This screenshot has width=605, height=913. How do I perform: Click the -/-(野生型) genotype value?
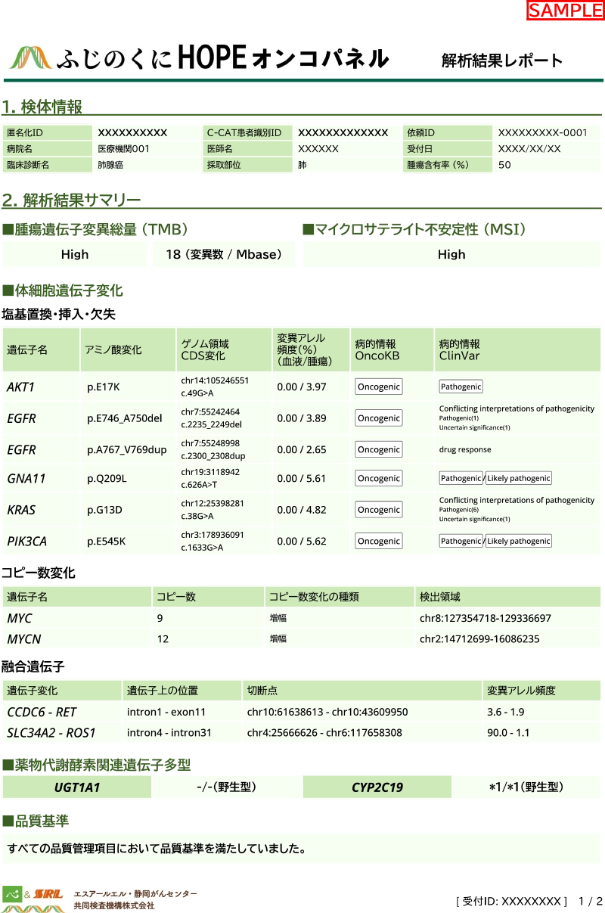click(x=226, y=787)
